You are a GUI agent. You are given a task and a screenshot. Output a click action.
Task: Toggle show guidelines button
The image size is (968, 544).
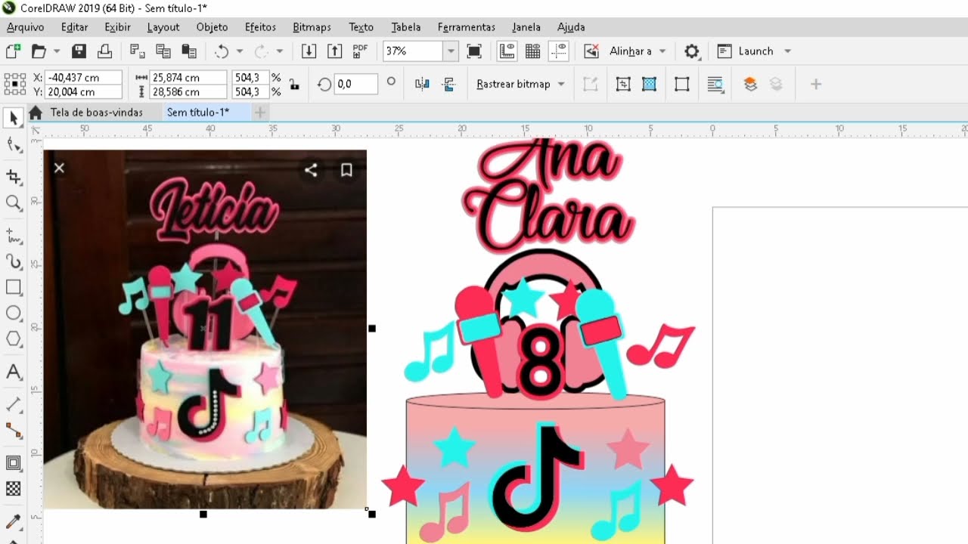[x=559, y=51]
